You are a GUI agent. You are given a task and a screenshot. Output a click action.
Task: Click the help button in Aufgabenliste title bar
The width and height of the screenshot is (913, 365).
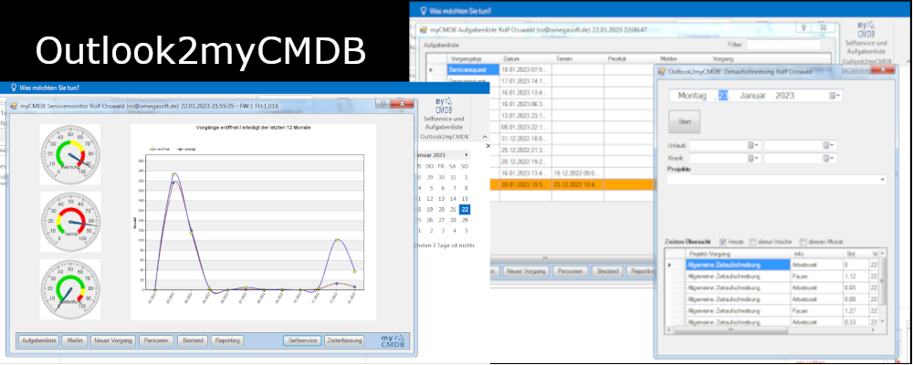[x=803, y=26]
